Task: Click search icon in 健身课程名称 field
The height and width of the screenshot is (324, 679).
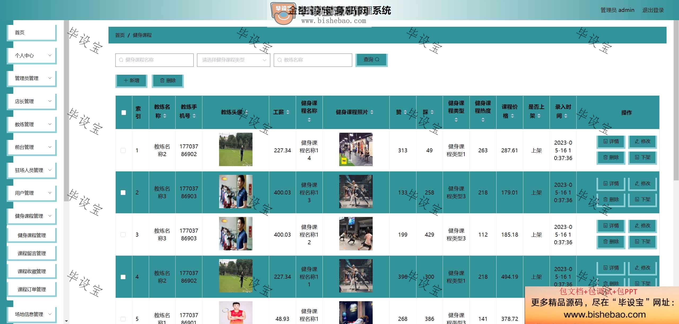Action: pyautogui.click(x=121, y=60)
